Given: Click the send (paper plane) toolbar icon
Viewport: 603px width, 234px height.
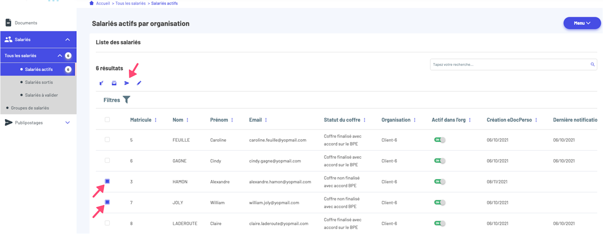Looking at the screenshot, I should click(x=127, y=83).
